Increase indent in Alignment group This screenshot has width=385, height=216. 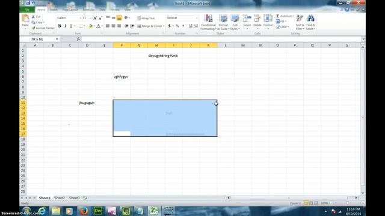pyautogui.click(x=132, y=26)
